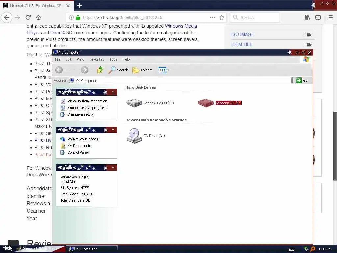Image resolution: width=337 pixels, height=253 pixels.
Task: Click Firefox back button
Action: (x=7, y=17)
